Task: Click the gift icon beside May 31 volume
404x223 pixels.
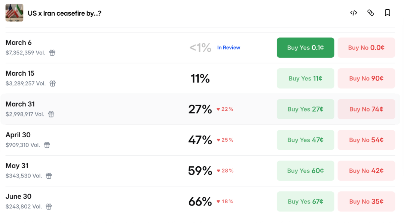Action: coord(49,176)
